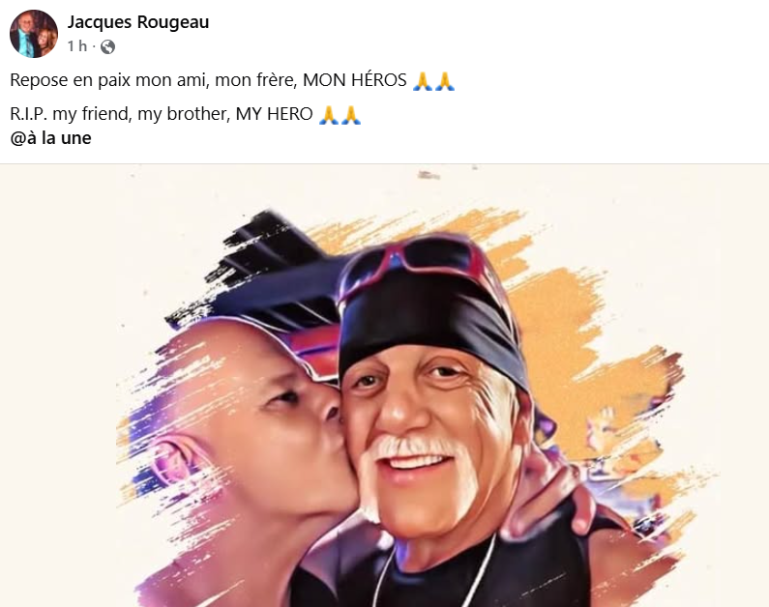Viewport: 769px width, 607px height.
Task: Open the post via the 1 h timestamp
Action: point(77,46)
